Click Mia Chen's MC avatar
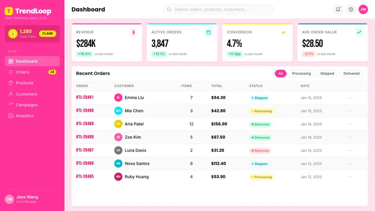375x211 pixels. (118, 111)
